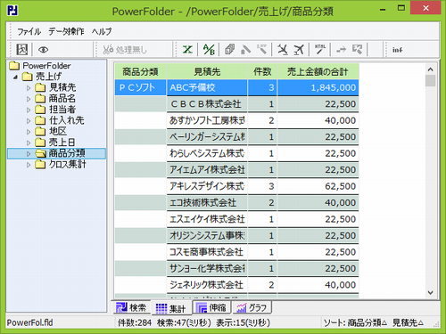Select the 仕入れ先 folder icon

coord(40,120)
